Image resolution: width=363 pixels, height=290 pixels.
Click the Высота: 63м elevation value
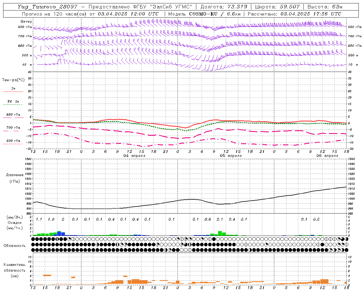coord(325,7)
